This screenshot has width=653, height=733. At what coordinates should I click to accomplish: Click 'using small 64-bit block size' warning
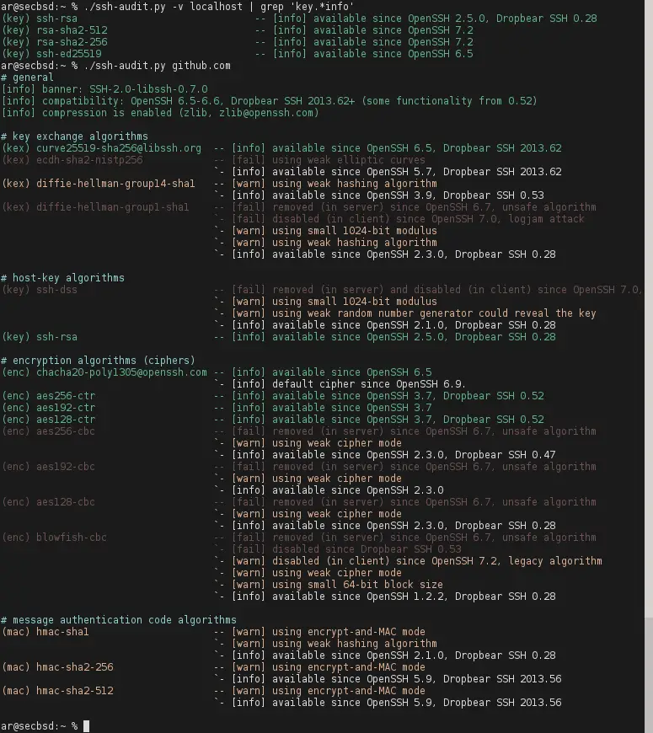click(328, 585)
